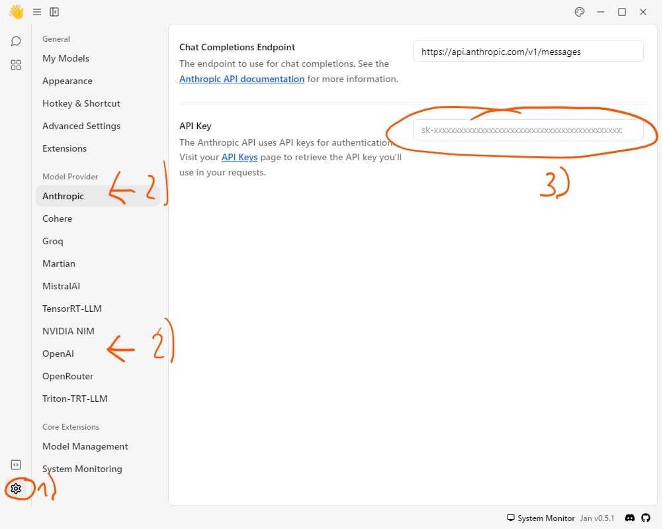Open the model hub grid icon
This screenshot has height=529, width=663.
click(x=16, y=65)
